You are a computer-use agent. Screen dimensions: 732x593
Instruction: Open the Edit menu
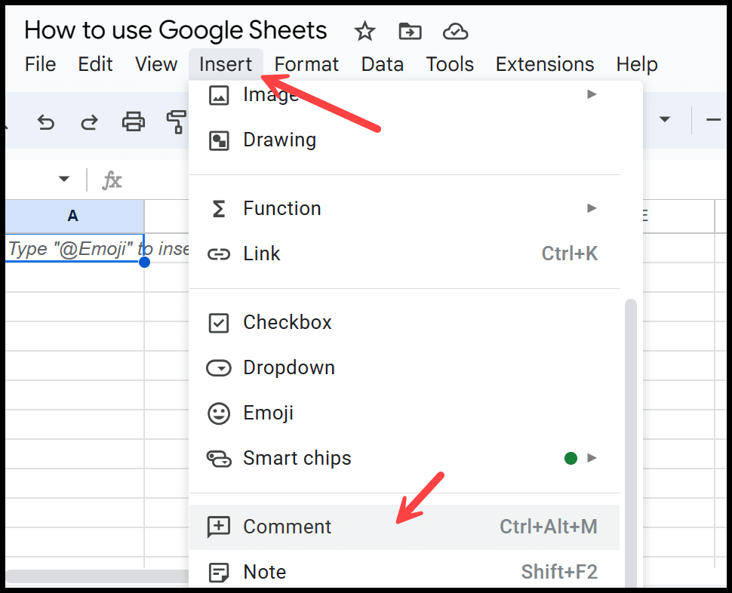95,64
